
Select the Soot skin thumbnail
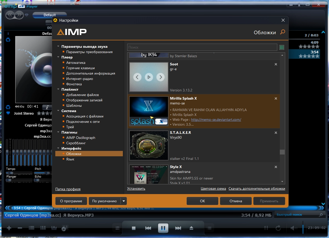coord(149,77)
